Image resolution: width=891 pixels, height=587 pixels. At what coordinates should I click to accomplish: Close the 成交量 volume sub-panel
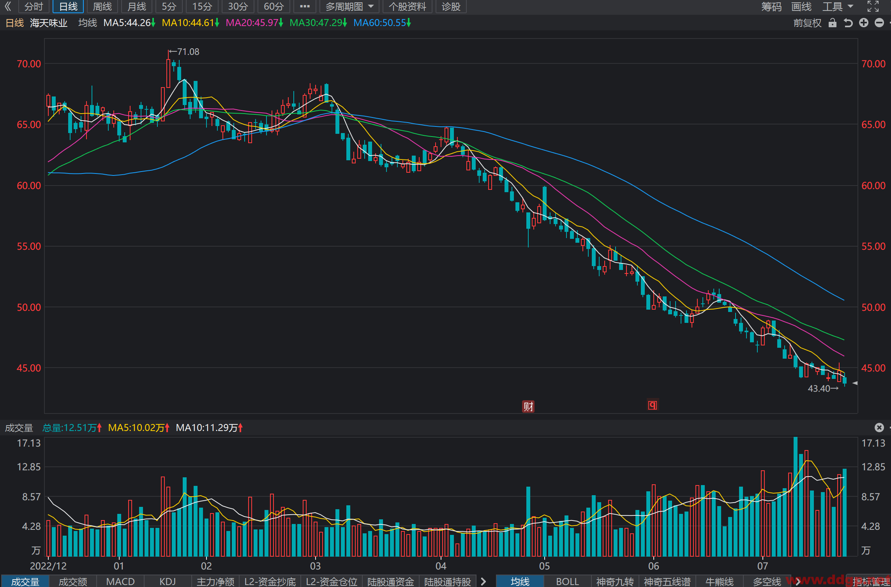pos(879,428)
